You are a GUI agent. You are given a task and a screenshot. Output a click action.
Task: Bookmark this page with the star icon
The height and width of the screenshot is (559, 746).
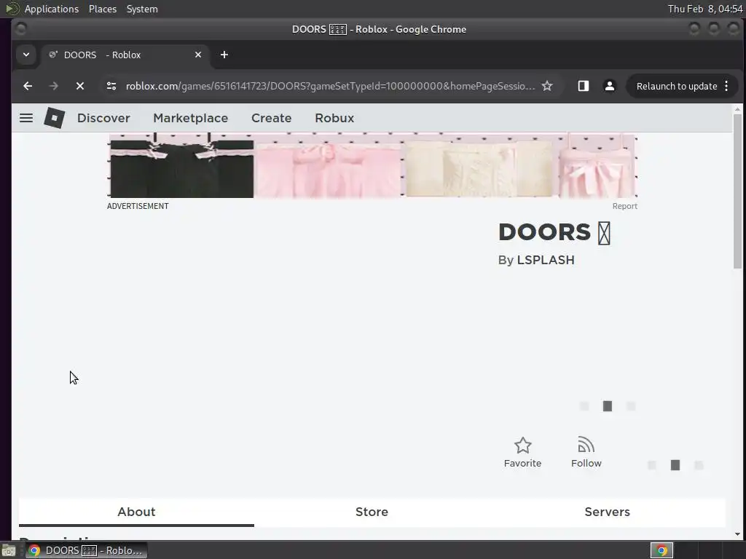click(547, 86)
